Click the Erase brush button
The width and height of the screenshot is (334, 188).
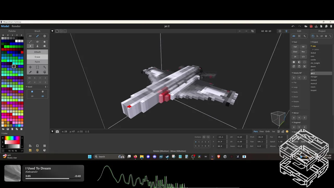[37, 57]
